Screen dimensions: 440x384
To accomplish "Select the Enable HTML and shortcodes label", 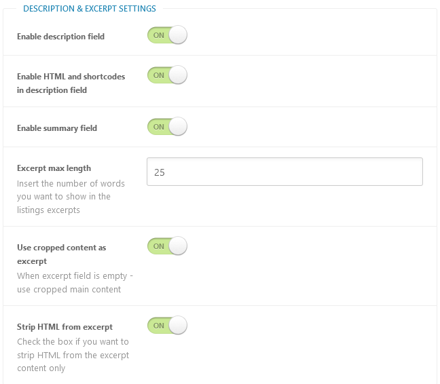I will click(x=71, y=83).
